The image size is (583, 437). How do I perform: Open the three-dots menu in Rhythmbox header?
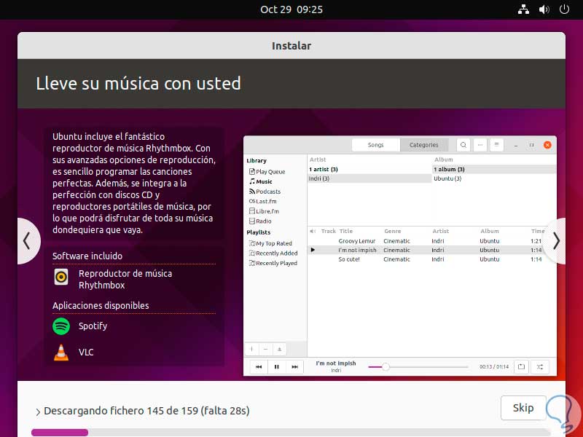(x=480, y=145)
